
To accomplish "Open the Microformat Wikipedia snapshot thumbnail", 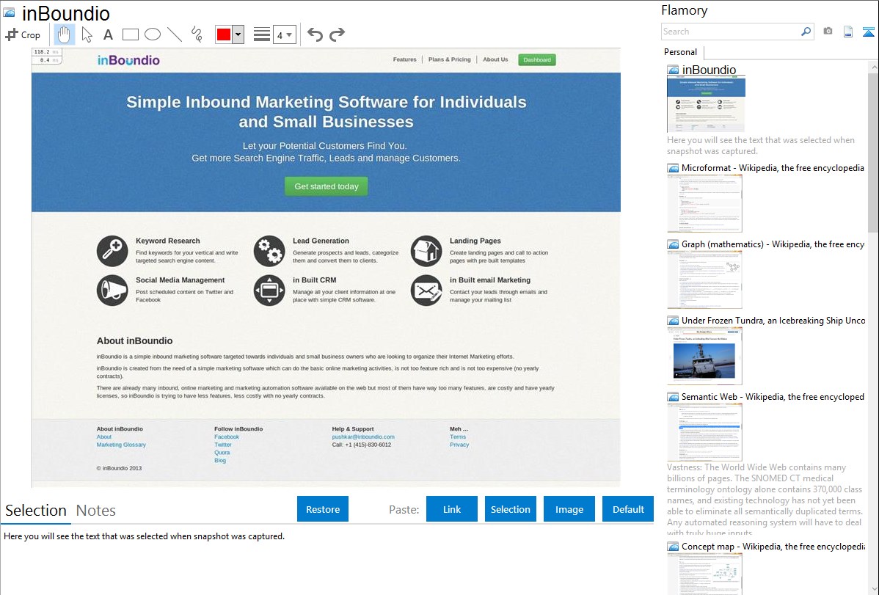I will pos(704,203).
